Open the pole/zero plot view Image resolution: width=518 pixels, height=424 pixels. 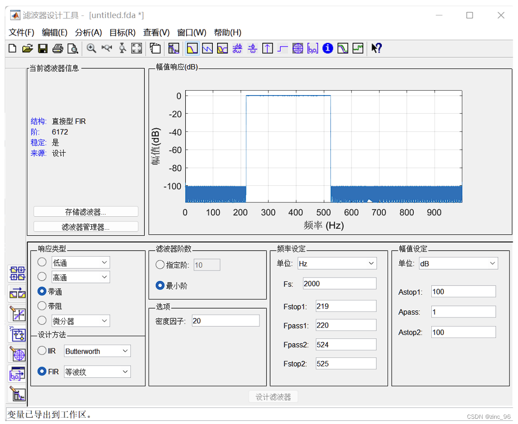pos(298,48)
